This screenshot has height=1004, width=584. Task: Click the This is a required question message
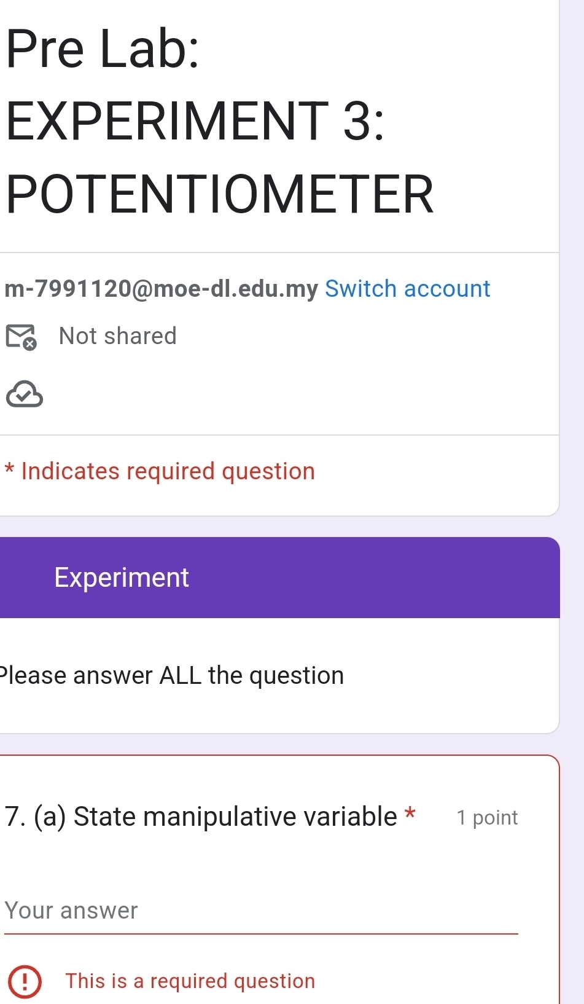[190, 981]
